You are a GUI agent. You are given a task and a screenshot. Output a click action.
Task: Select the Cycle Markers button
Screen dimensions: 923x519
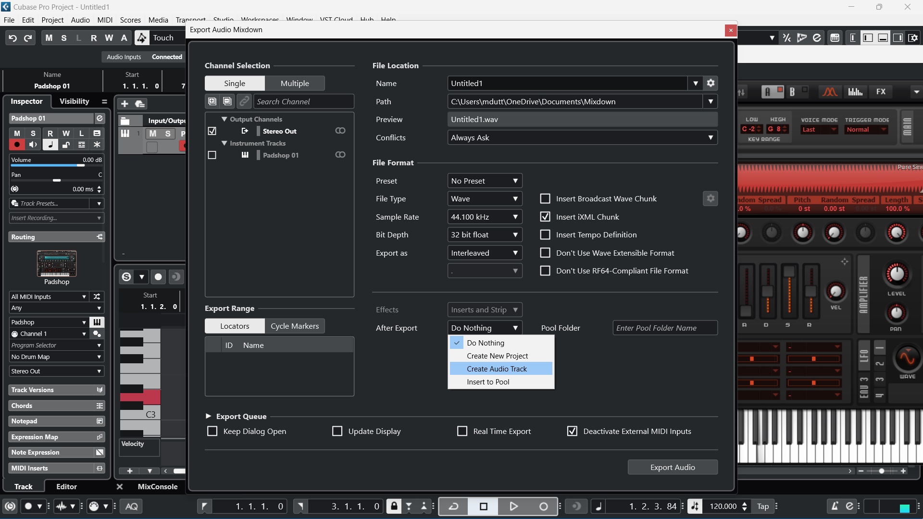295,326
